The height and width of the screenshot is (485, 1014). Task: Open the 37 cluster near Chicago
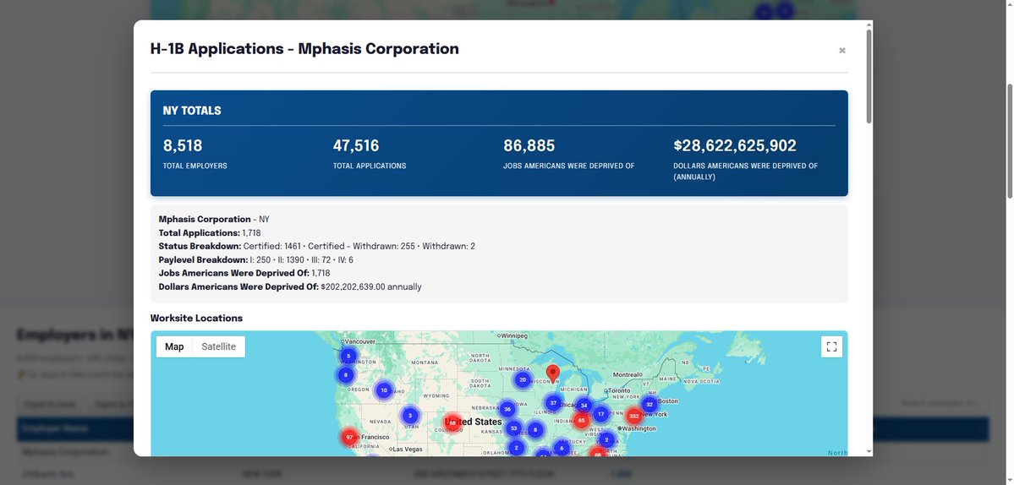click(553, 403)
